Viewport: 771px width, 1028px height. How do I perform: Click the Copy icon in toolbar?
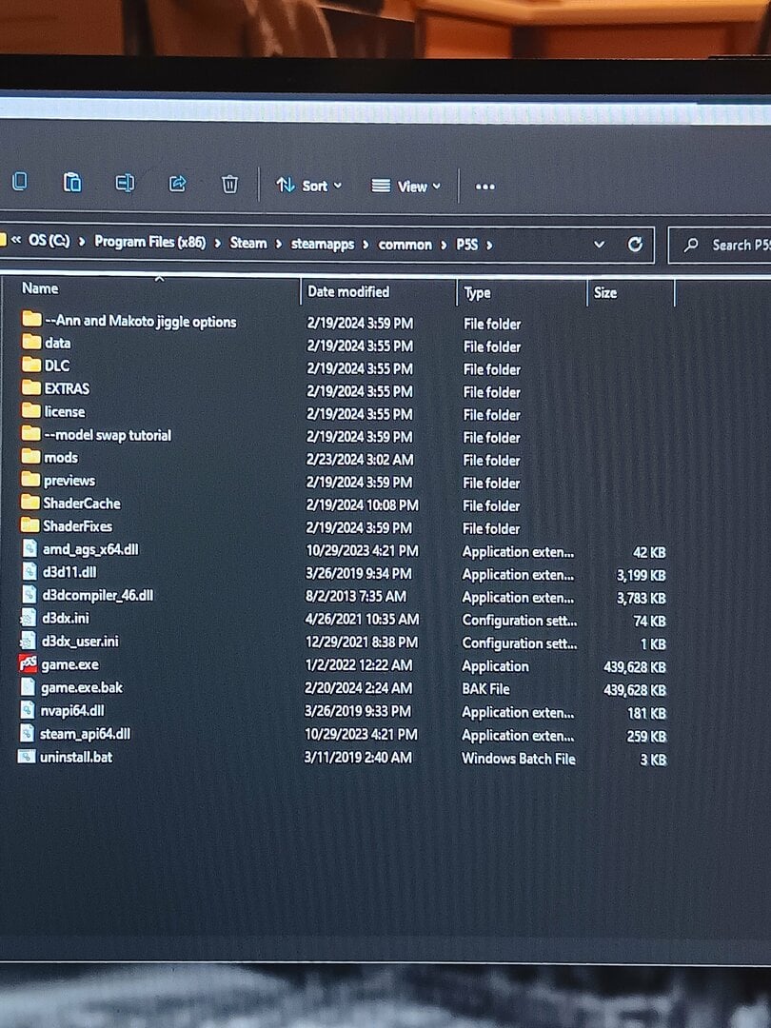tap(20, 181)
